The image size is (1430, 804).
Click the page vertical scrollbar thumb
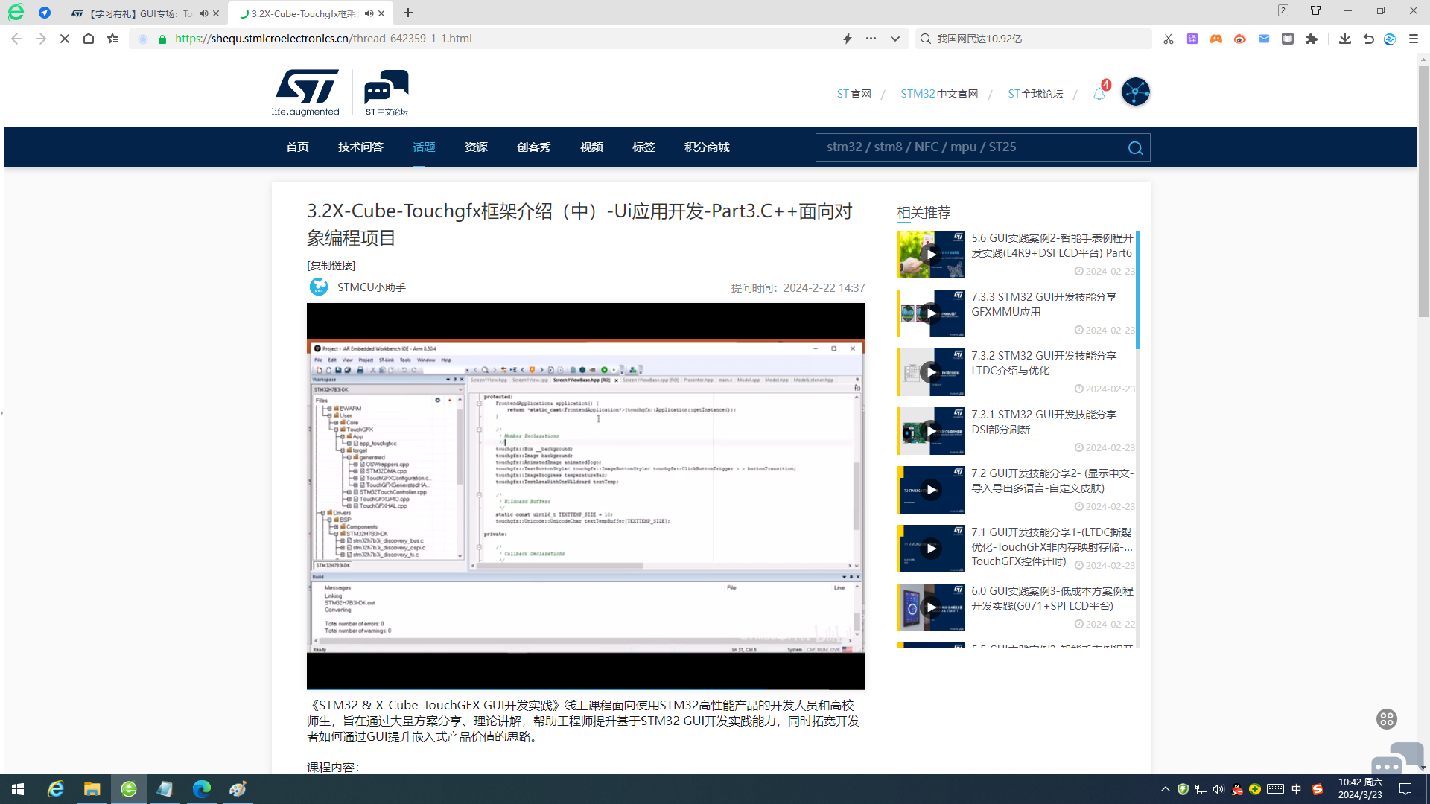[x=1423, y=191]
